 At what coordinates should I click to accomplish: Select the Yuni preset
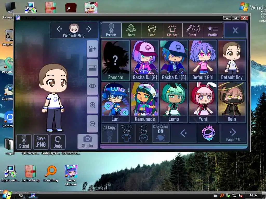(203, 102)
